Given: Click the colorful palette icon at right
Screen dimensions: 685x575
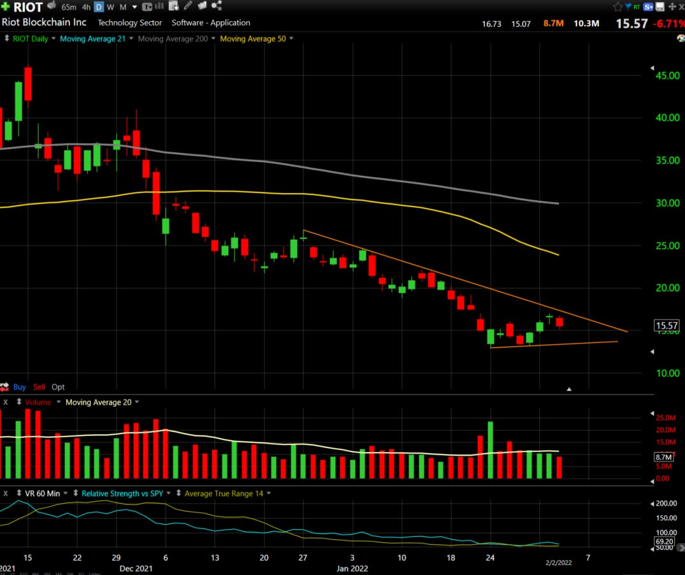Looking at the screenshot, I should [681, 38].
